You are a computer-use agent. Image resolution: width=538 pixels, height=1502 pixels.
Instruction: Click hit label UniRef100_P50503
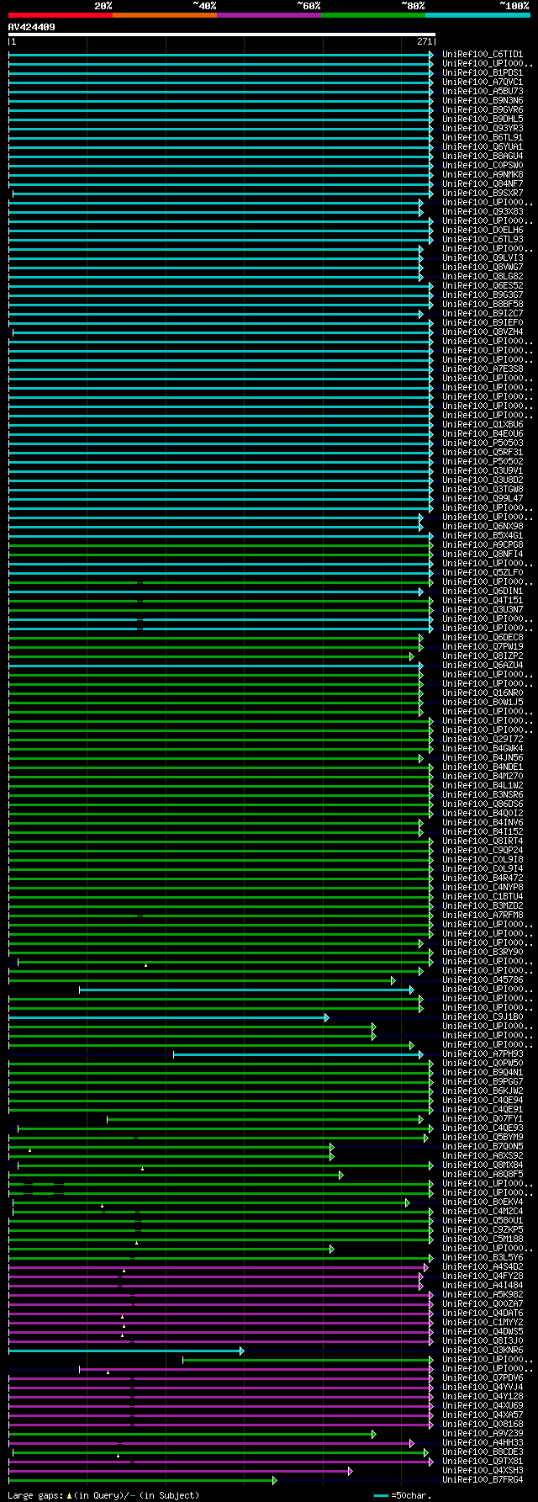coord(483,443)
